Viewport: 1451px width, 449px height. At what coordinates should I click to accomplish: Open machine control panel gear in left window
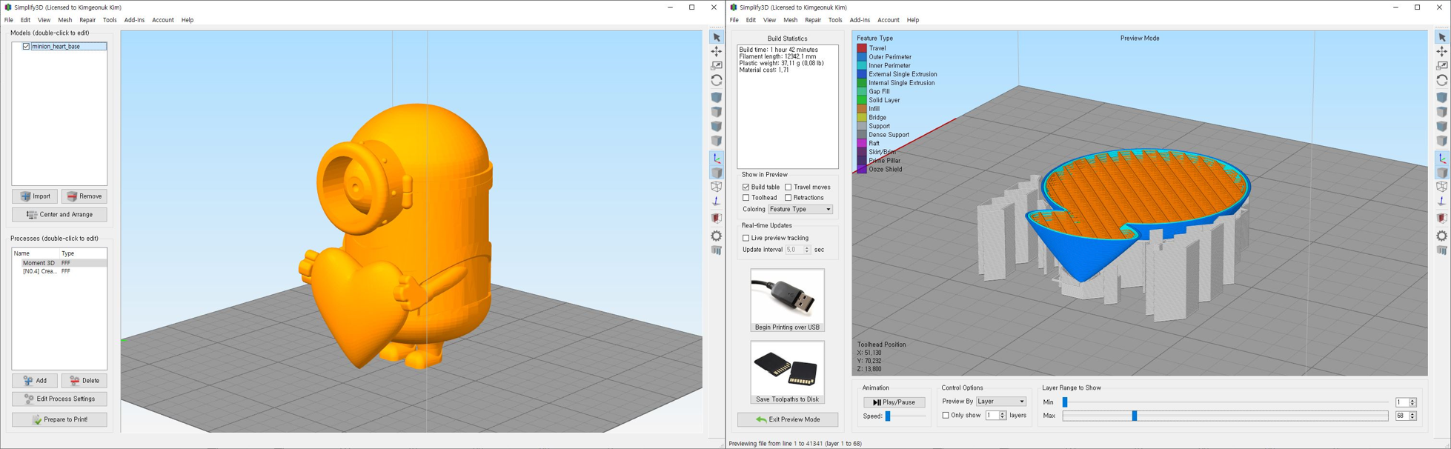click(716, 236)
